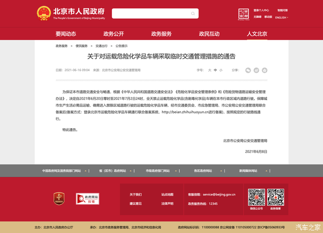Expand the ENGLISH language dropdown
The image size is (323, 233).
click(x=281, y=18)
